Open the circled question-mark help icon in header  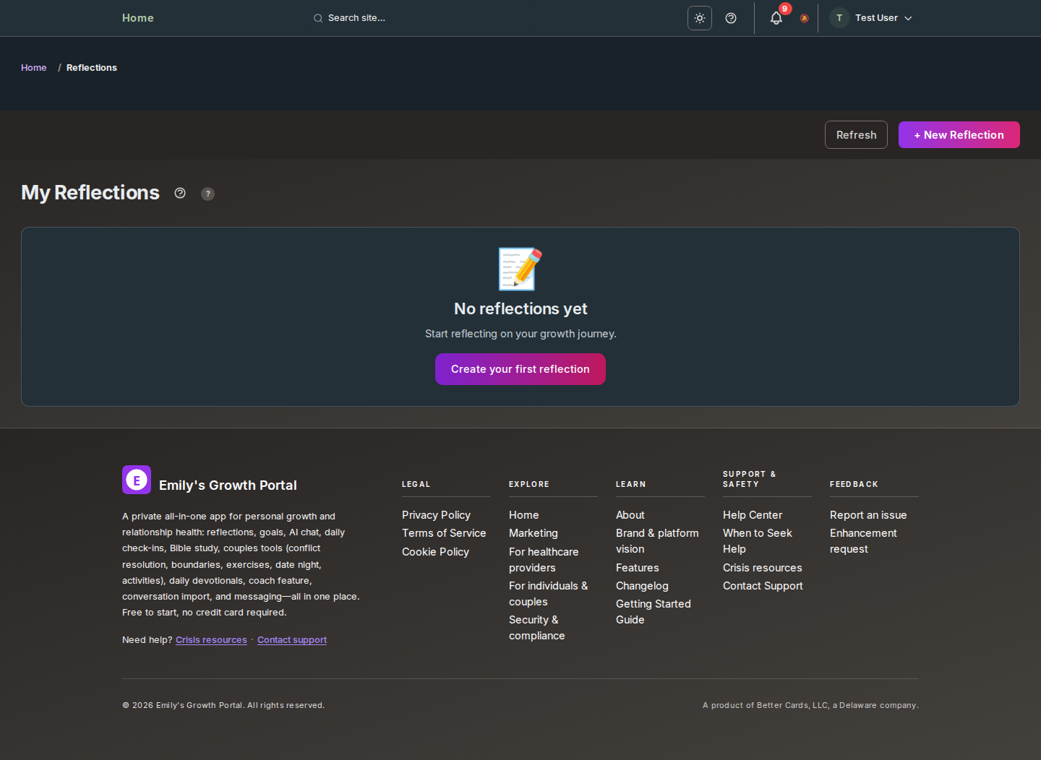point(731,18)
